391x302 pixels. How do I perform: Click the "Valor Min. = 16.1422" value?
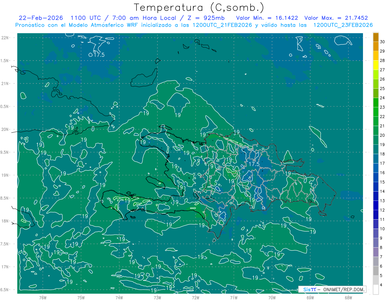coord(267,18)
